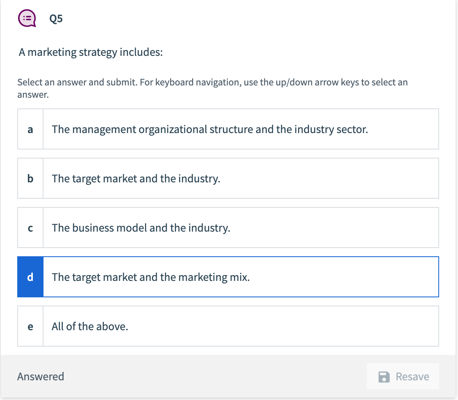Viewport: 458px width, 400px height.
Task: Click the letter badge for option a
Action: tap(30, 129)
